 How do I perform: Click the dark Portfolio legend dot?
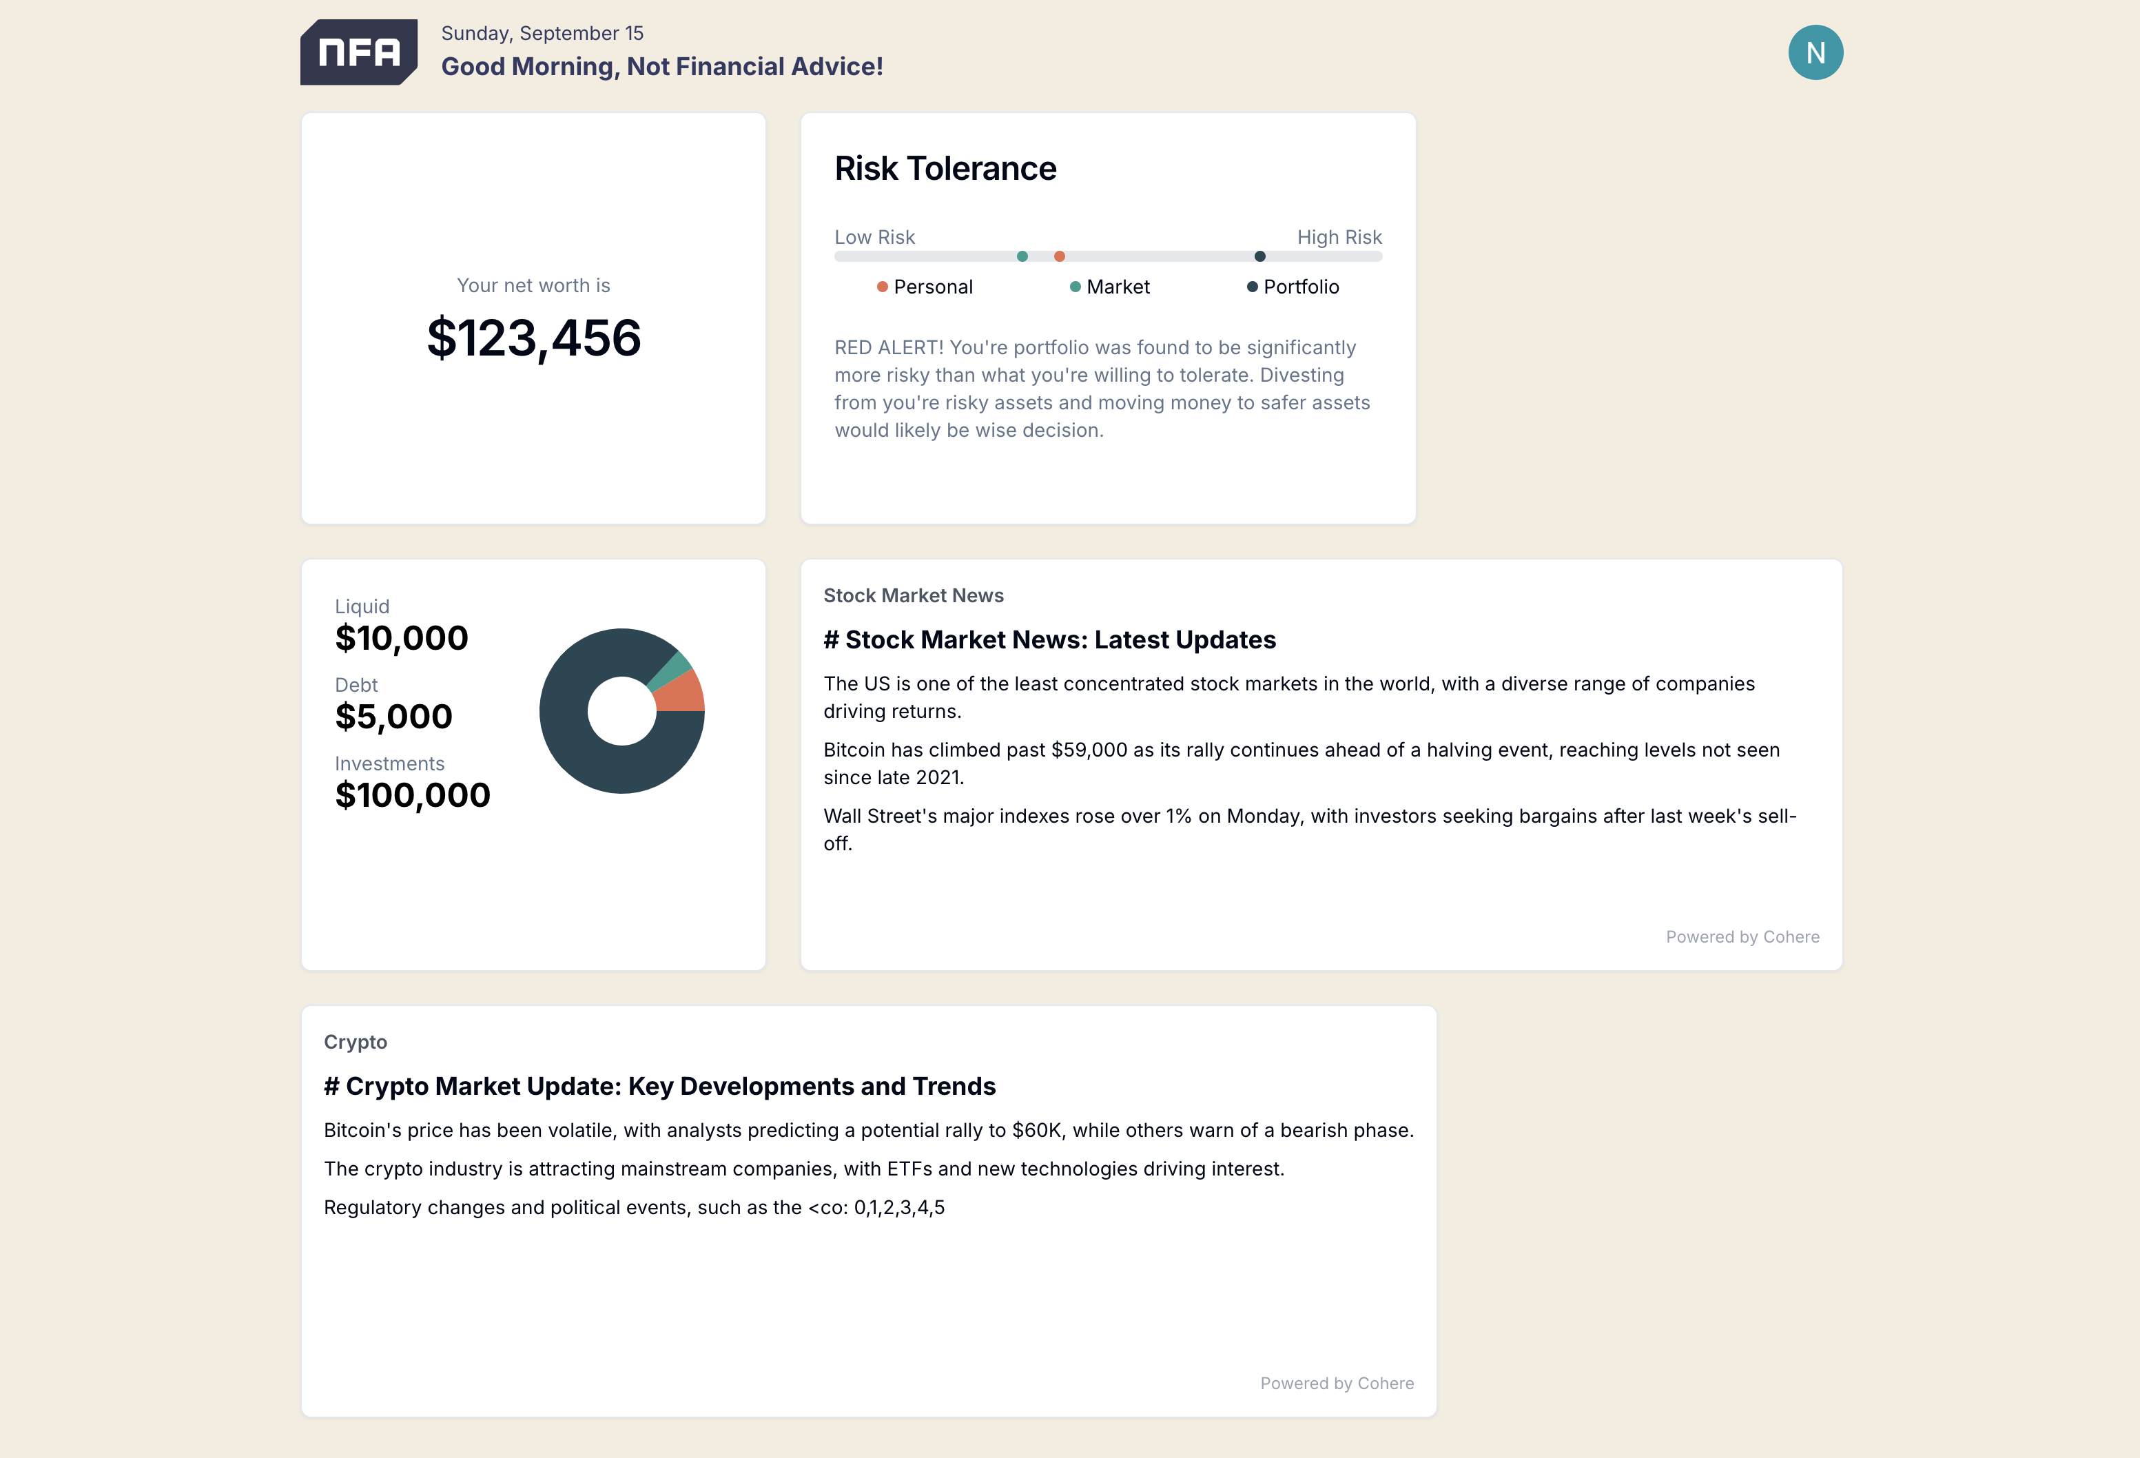coord(1253,287)
